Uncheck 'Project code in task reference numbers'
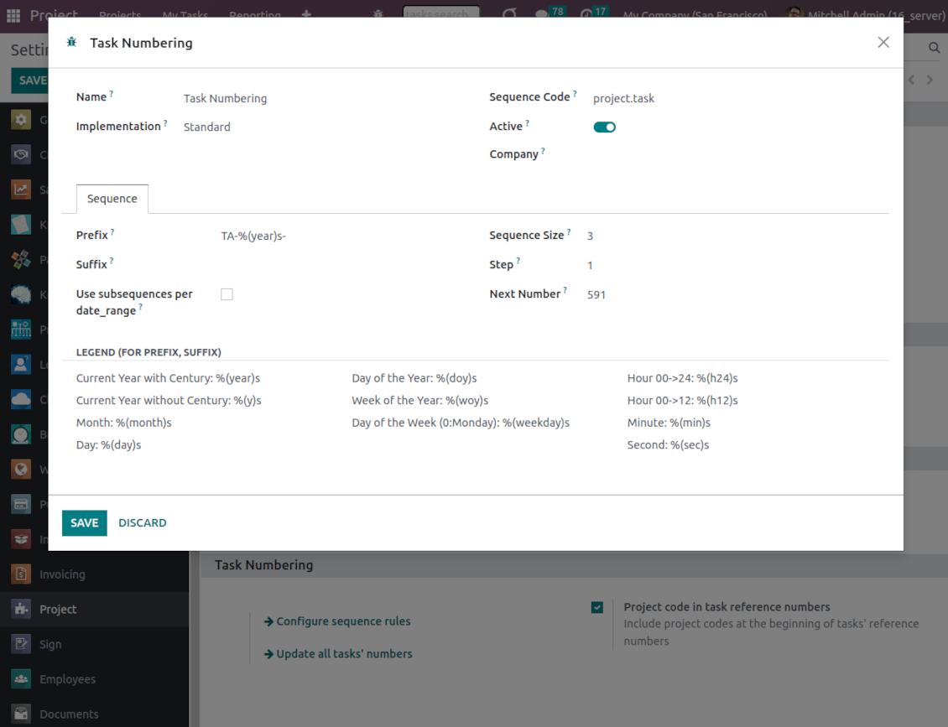The image size is (948, 727). pos(597,607)
